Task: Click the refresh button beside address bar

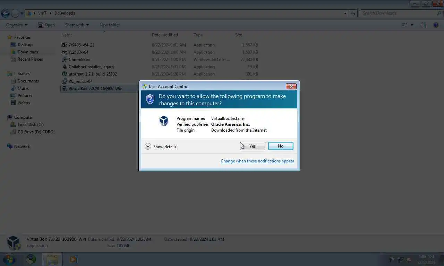Action: pyautogui.click(x=353, y=13)
